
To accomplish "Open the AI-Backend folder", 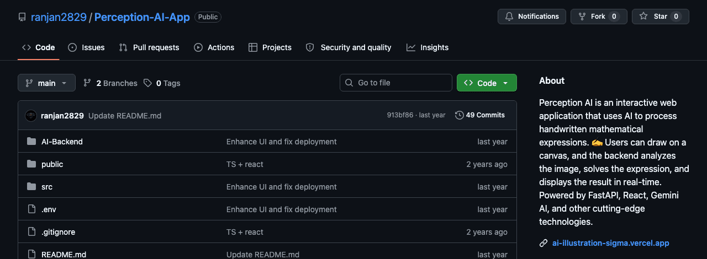I will pyautogui.click(x=62, y=142).
